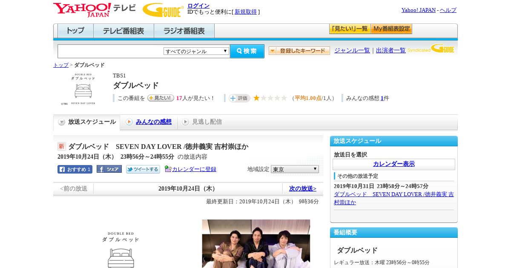Screen dimensions: 511x268
Task: Go to 次の放送
Action: pos(303,188)
